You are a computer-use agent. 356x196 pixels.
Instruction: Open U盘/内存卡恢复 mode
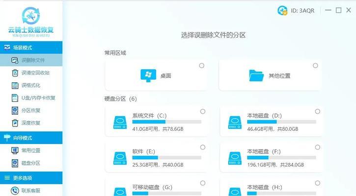31,98
